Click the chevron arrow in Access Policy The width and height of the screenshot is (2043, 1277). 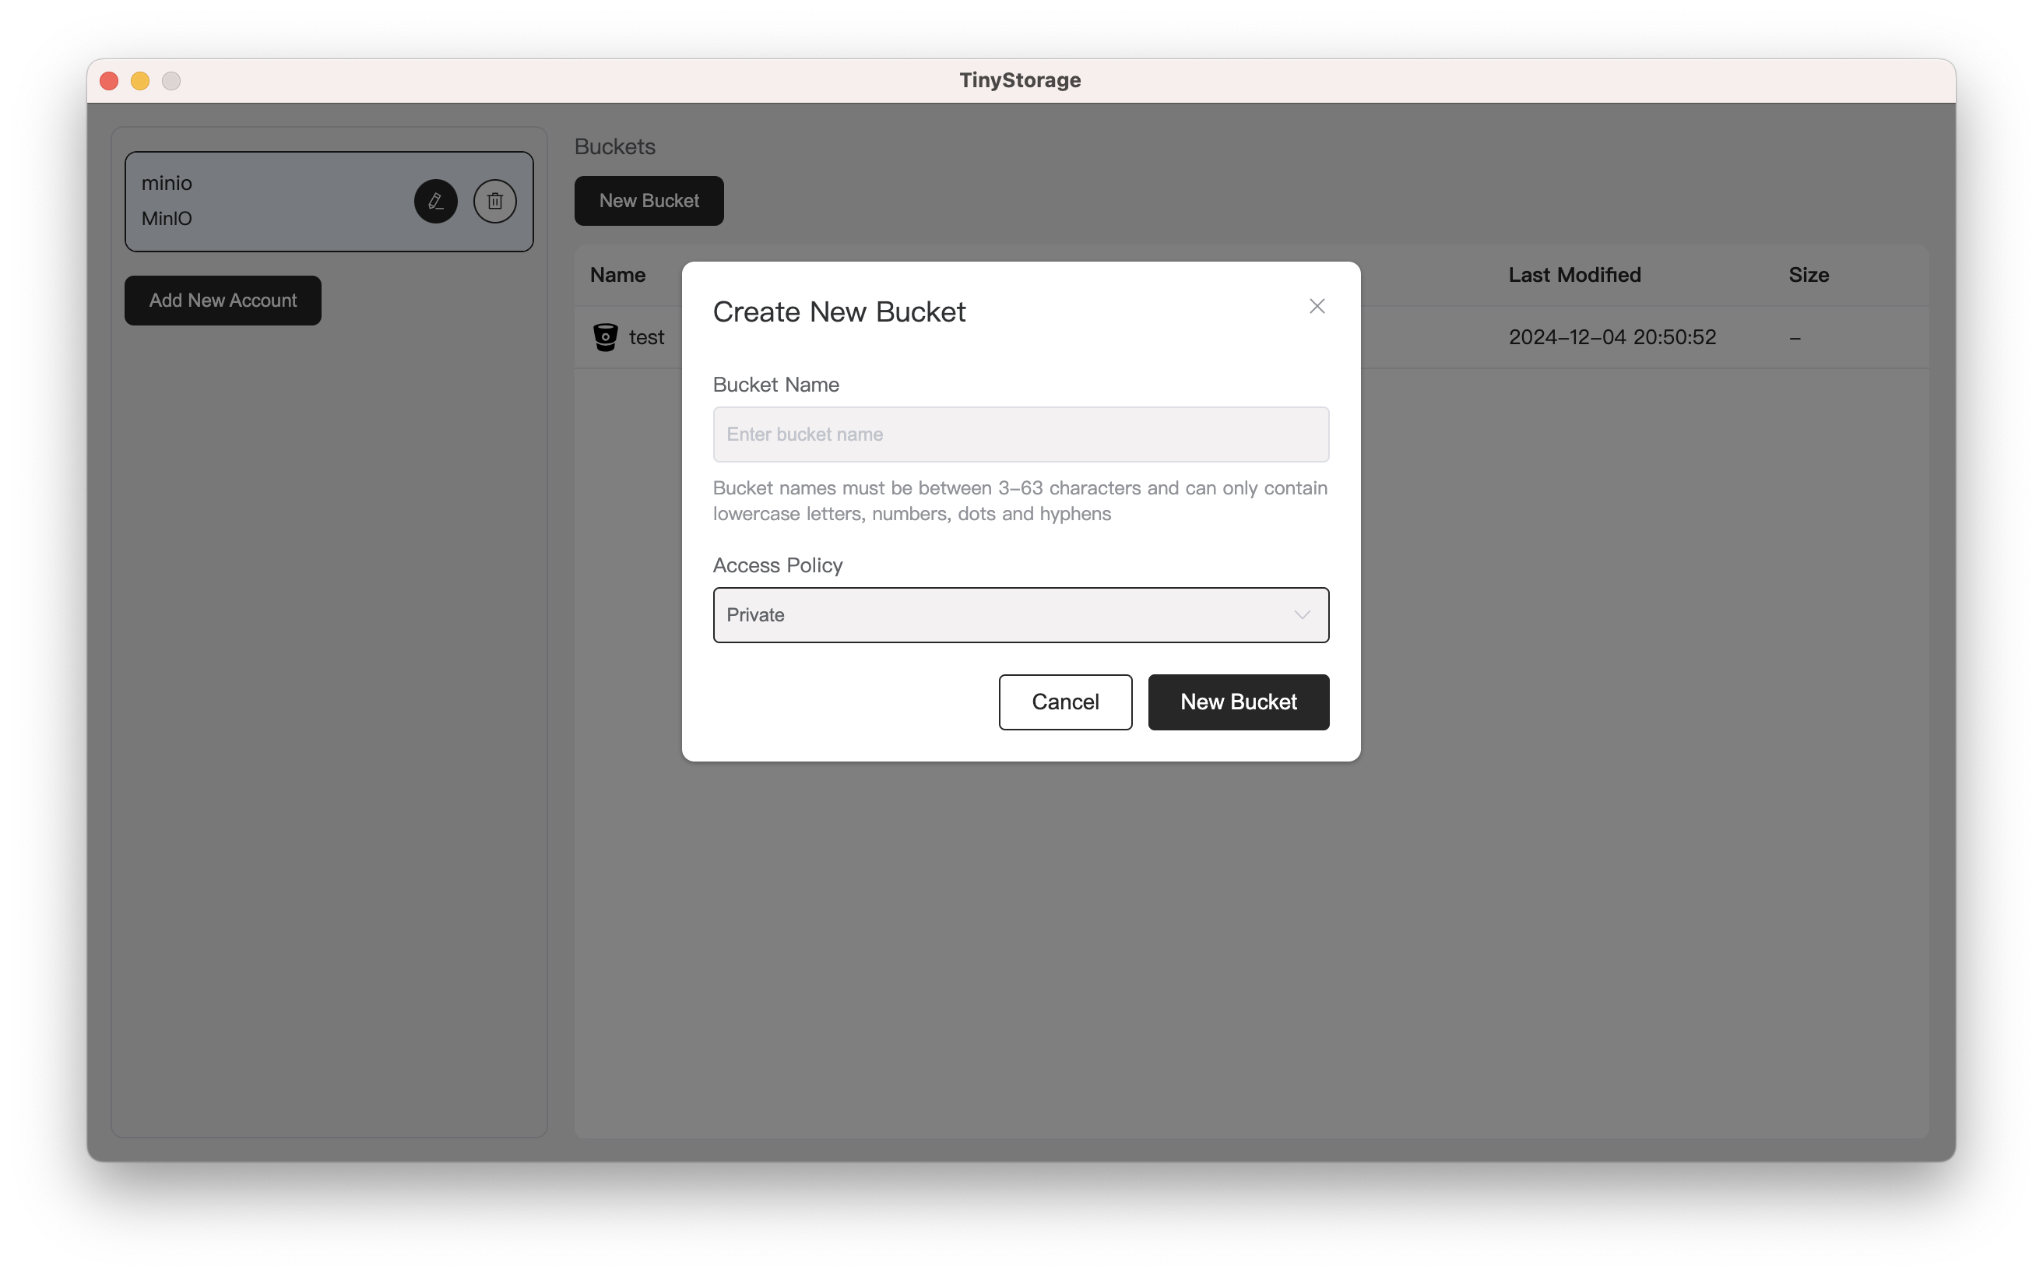1302,615
